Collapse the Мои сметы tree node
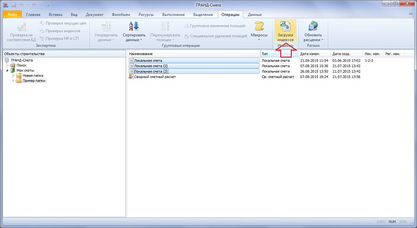 tap(7, 71)
